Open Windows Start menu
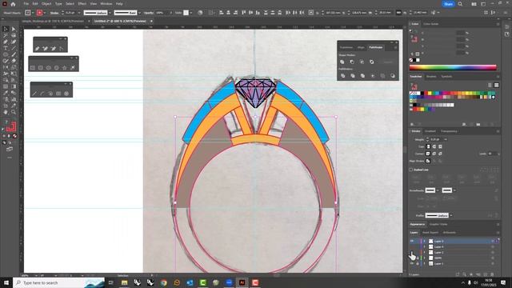The width and height of the screenshot is (512, 288). [6, 282]
